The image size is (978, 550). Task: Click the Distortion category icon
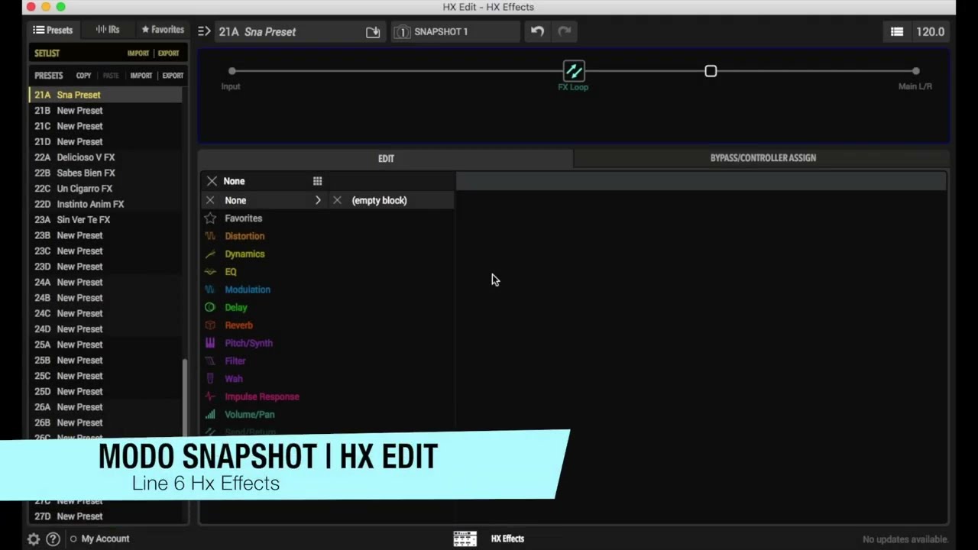[x=210, y=236]
